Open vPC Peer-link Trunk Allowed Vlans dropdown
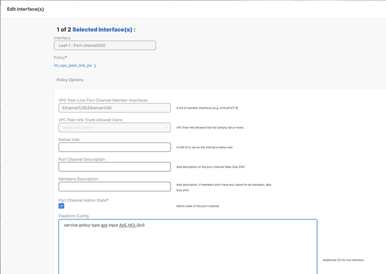386x274 pixels. (x=115, y=127)
